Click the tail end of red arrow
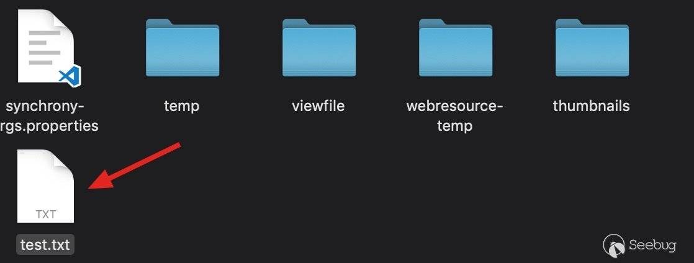The image size is (694, 263). point(177,145)
